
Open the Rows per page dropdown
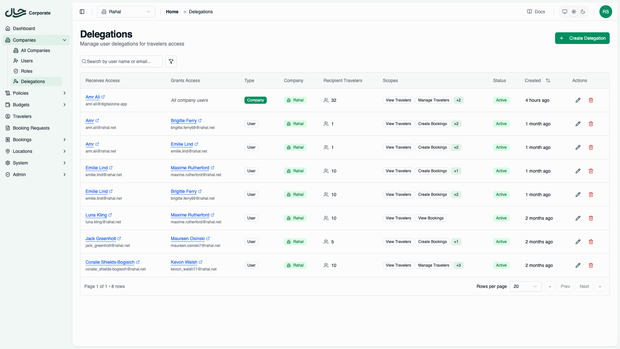(525, 286)
